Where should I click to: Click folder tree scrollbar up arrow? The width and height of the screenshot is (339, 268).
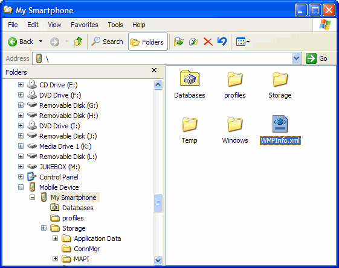(x=158, y=84)
